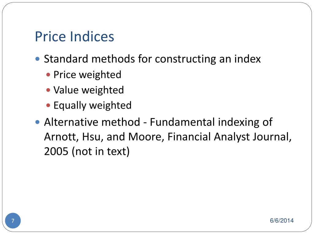Click the red bullet beside Price weighted
Viewport: 314px width, 235px height.
[48, 75]
